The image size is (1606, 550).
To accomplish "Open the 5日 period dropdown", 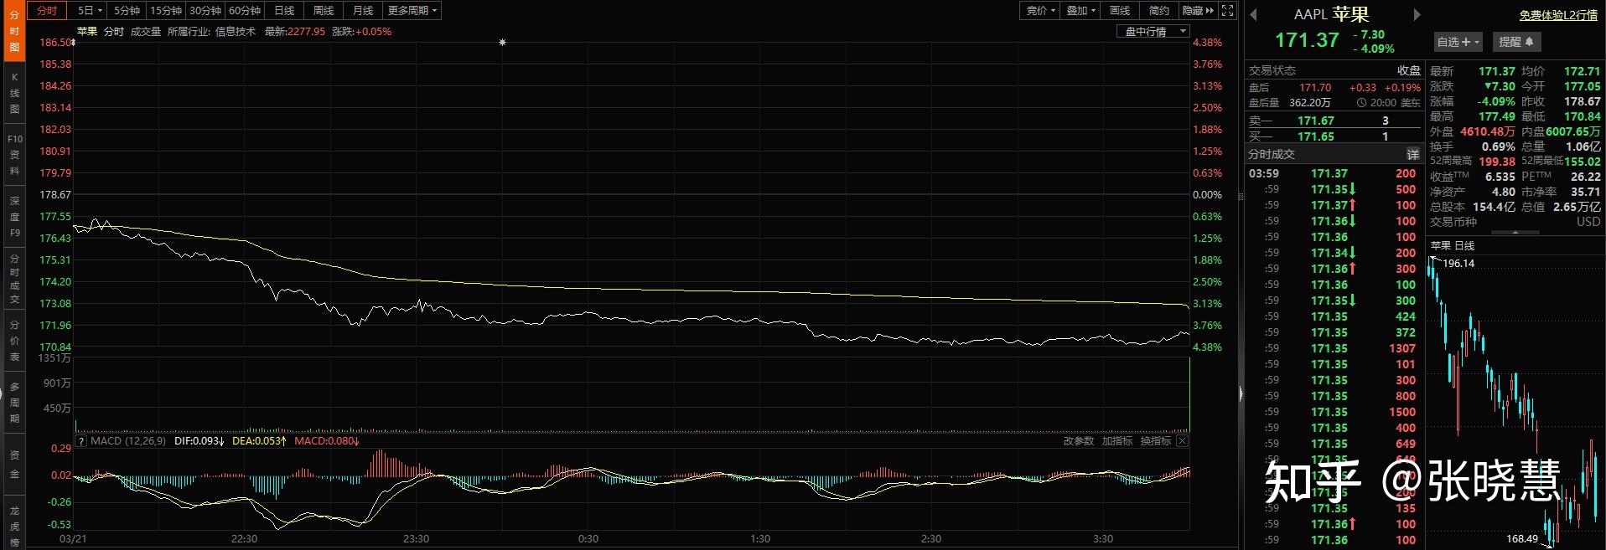I will pyautogui.click(x=89, y=10).
